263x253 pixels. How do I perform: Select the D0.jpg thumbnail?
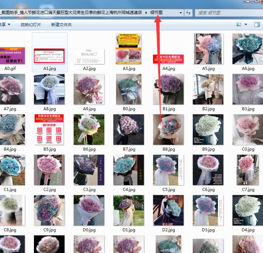(89, 210)
